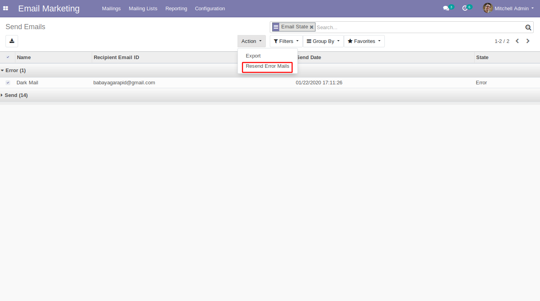The height and width of the screenshot is (301, 540).
Task: Open the Configuration menu
Action: (210, 8)
